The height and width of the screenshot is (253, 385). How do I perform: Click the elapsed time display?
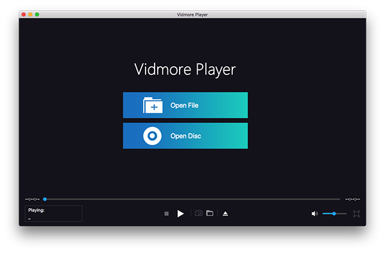tap(33, 199)
